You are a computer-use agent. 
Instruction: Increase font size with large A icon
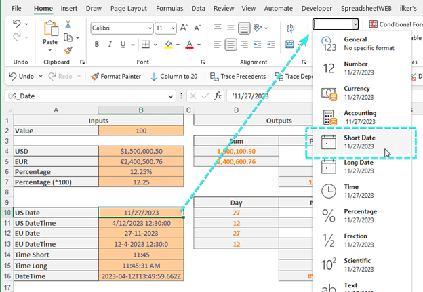point(184,28)
